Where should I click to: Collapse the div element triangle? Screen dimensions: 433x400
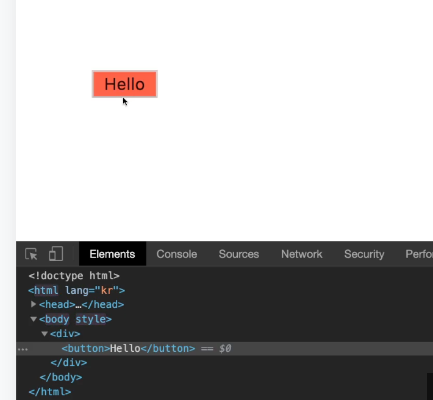click(45, 334)
